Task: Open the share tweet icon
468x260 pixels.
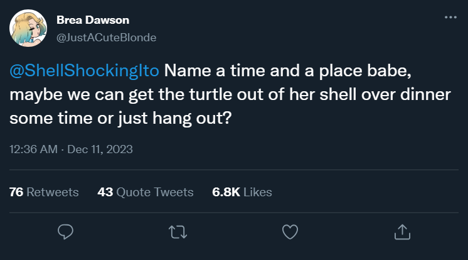Action: click(401, 232)
